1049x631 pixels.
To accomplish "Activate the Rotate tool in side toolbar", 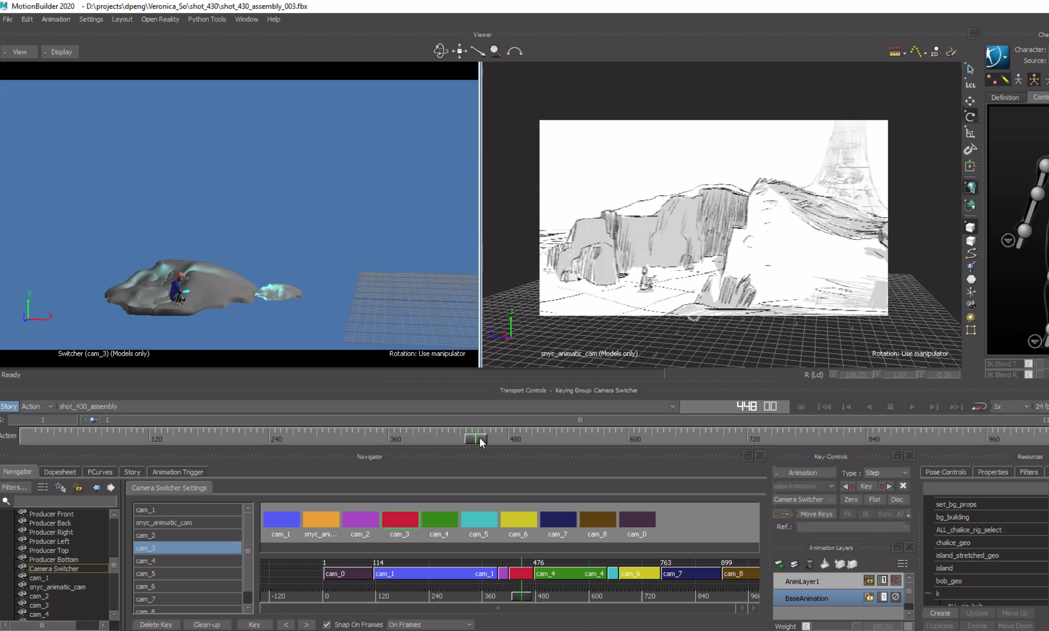I will pos(970,117).
